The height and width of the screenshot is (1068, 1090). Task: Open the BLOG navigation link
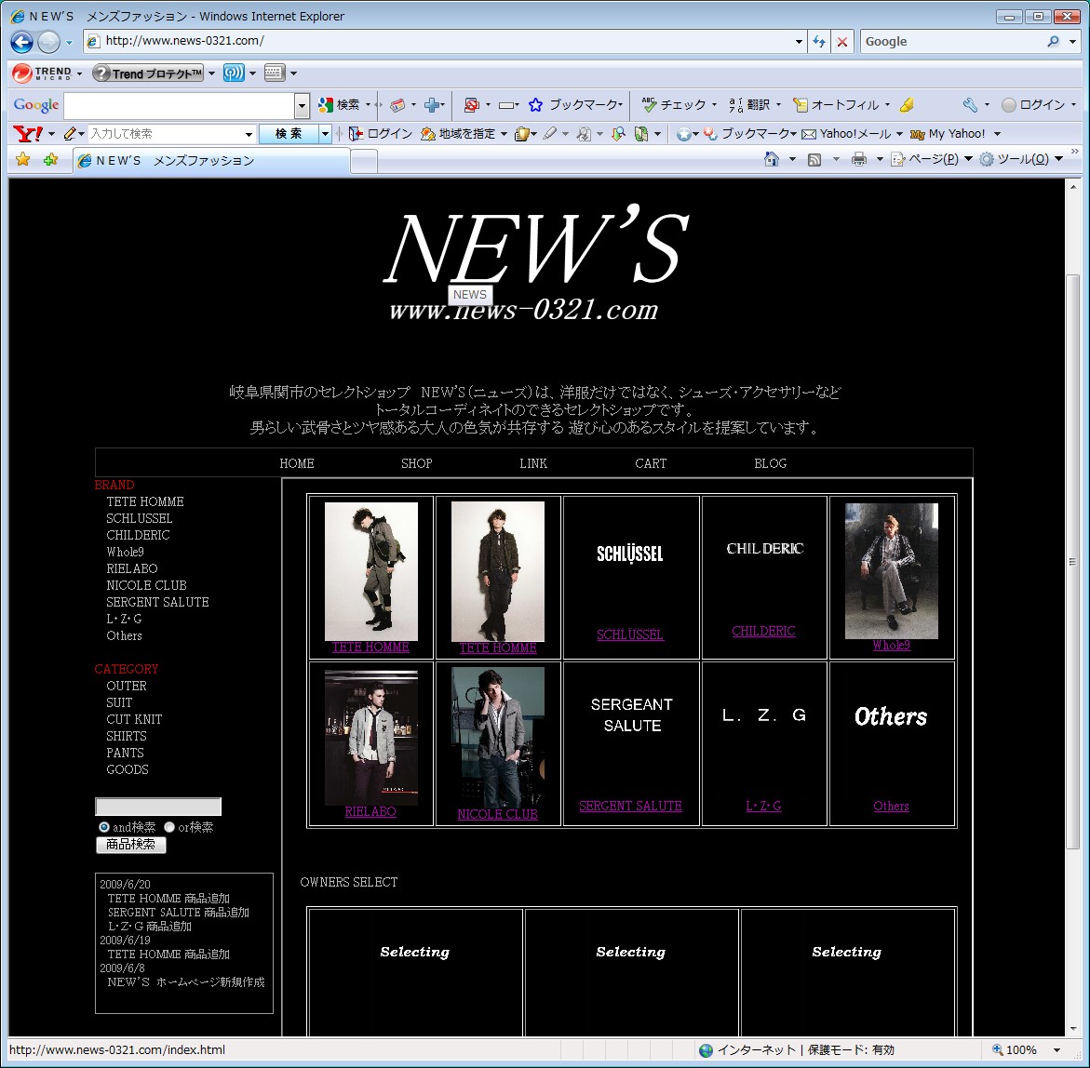[770, 463]
